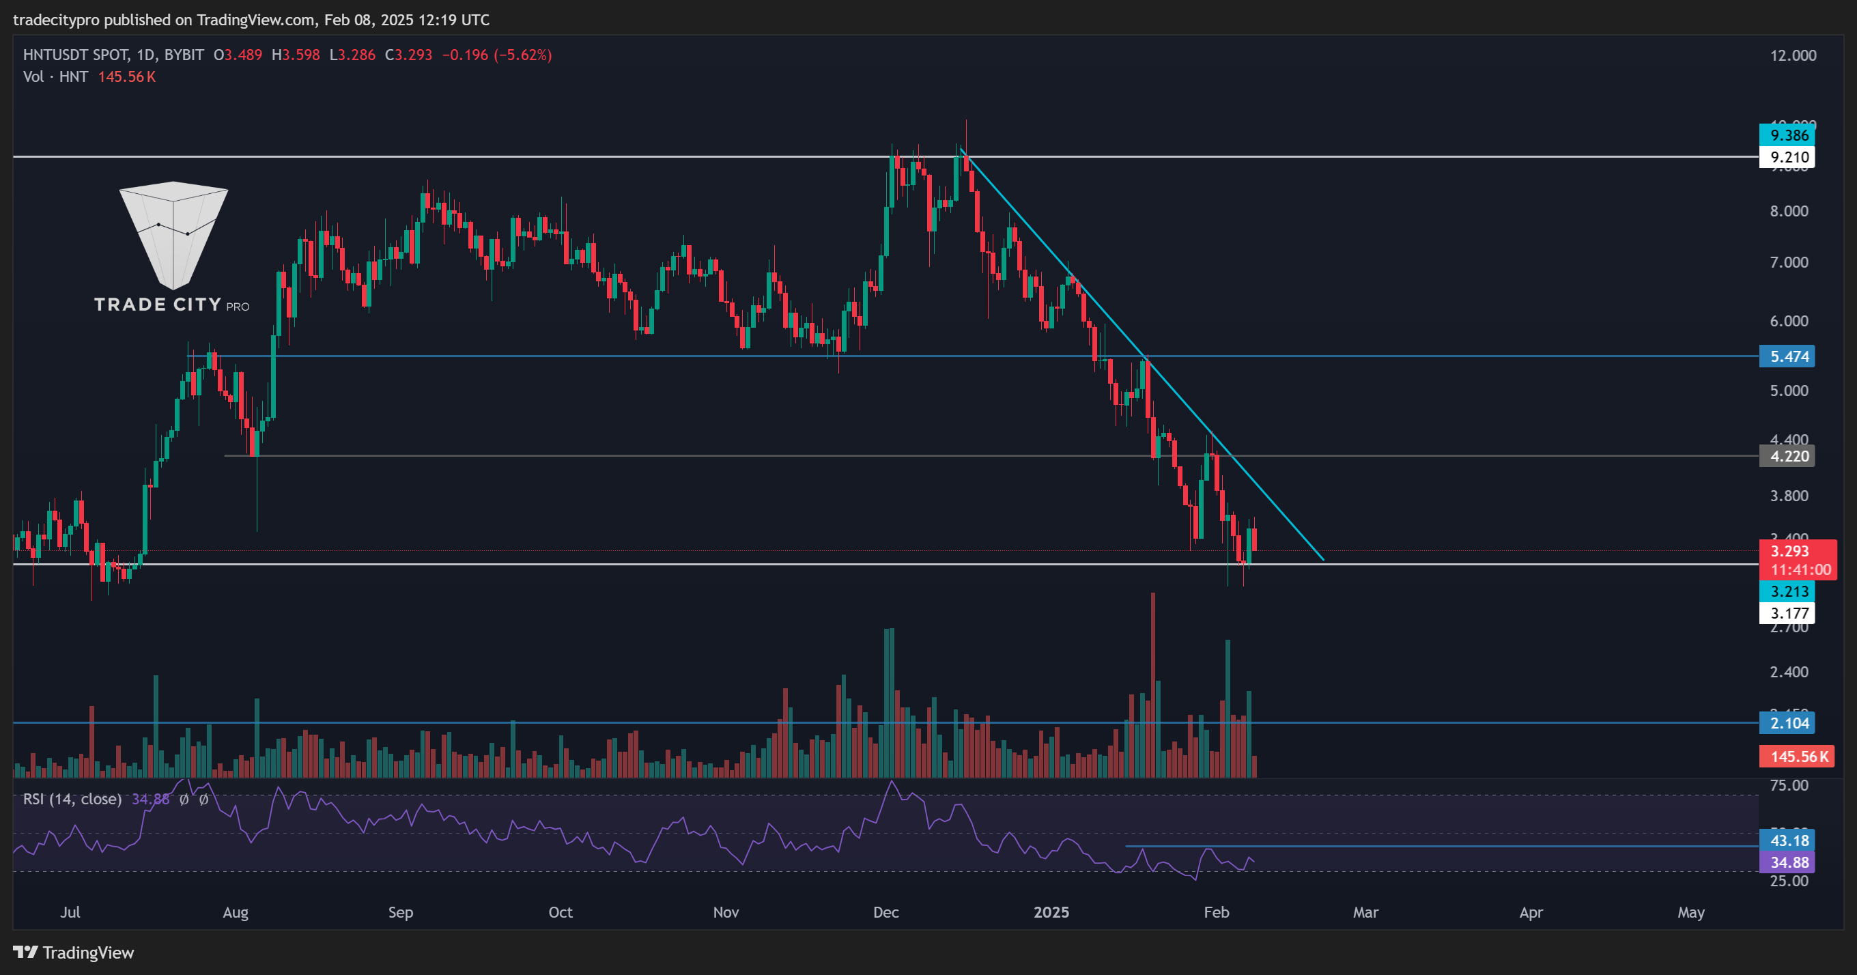Click the May month label on time axis
Image resolution: width=1857 pixels, height=975 pixels.
coord(1690,912)
